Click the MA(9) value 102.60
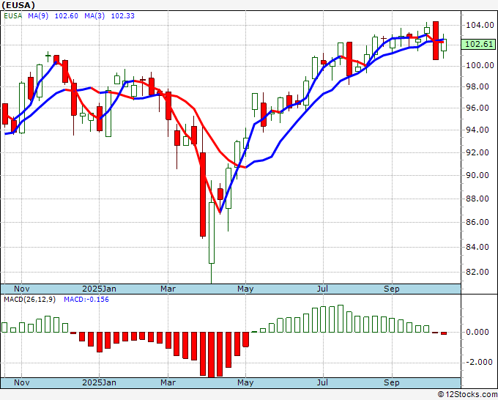The image size is (498, 400). [67, 16]
